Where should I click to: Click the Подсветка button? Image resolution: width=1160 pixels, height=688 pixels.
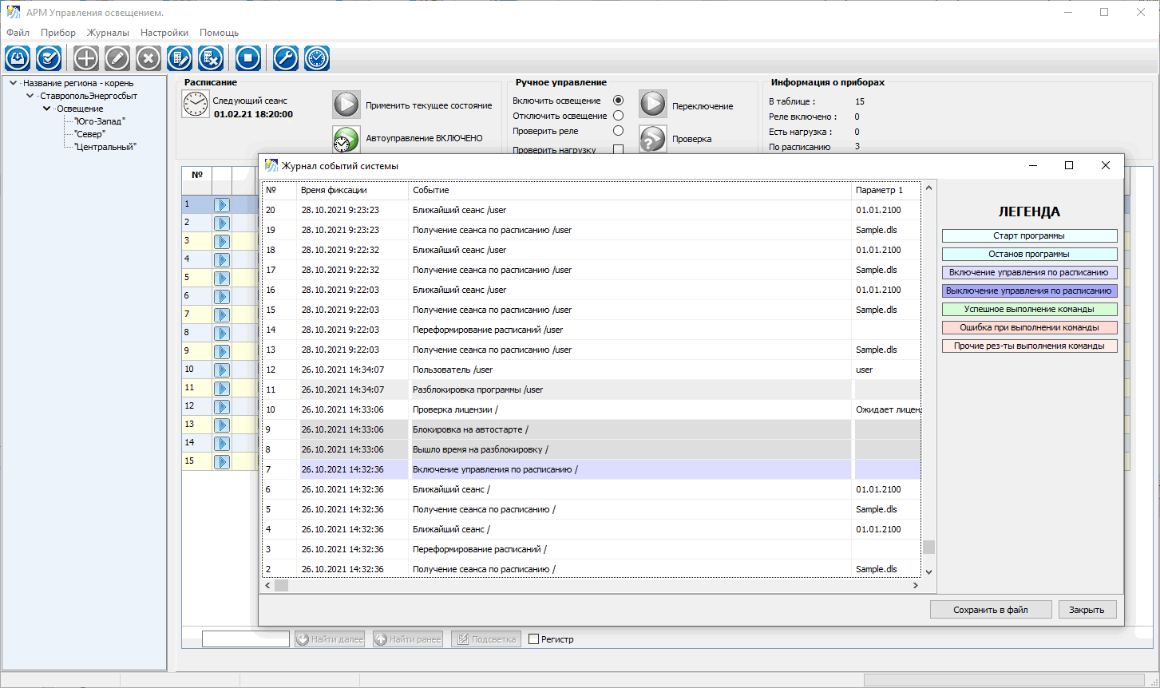pos(486,639)
